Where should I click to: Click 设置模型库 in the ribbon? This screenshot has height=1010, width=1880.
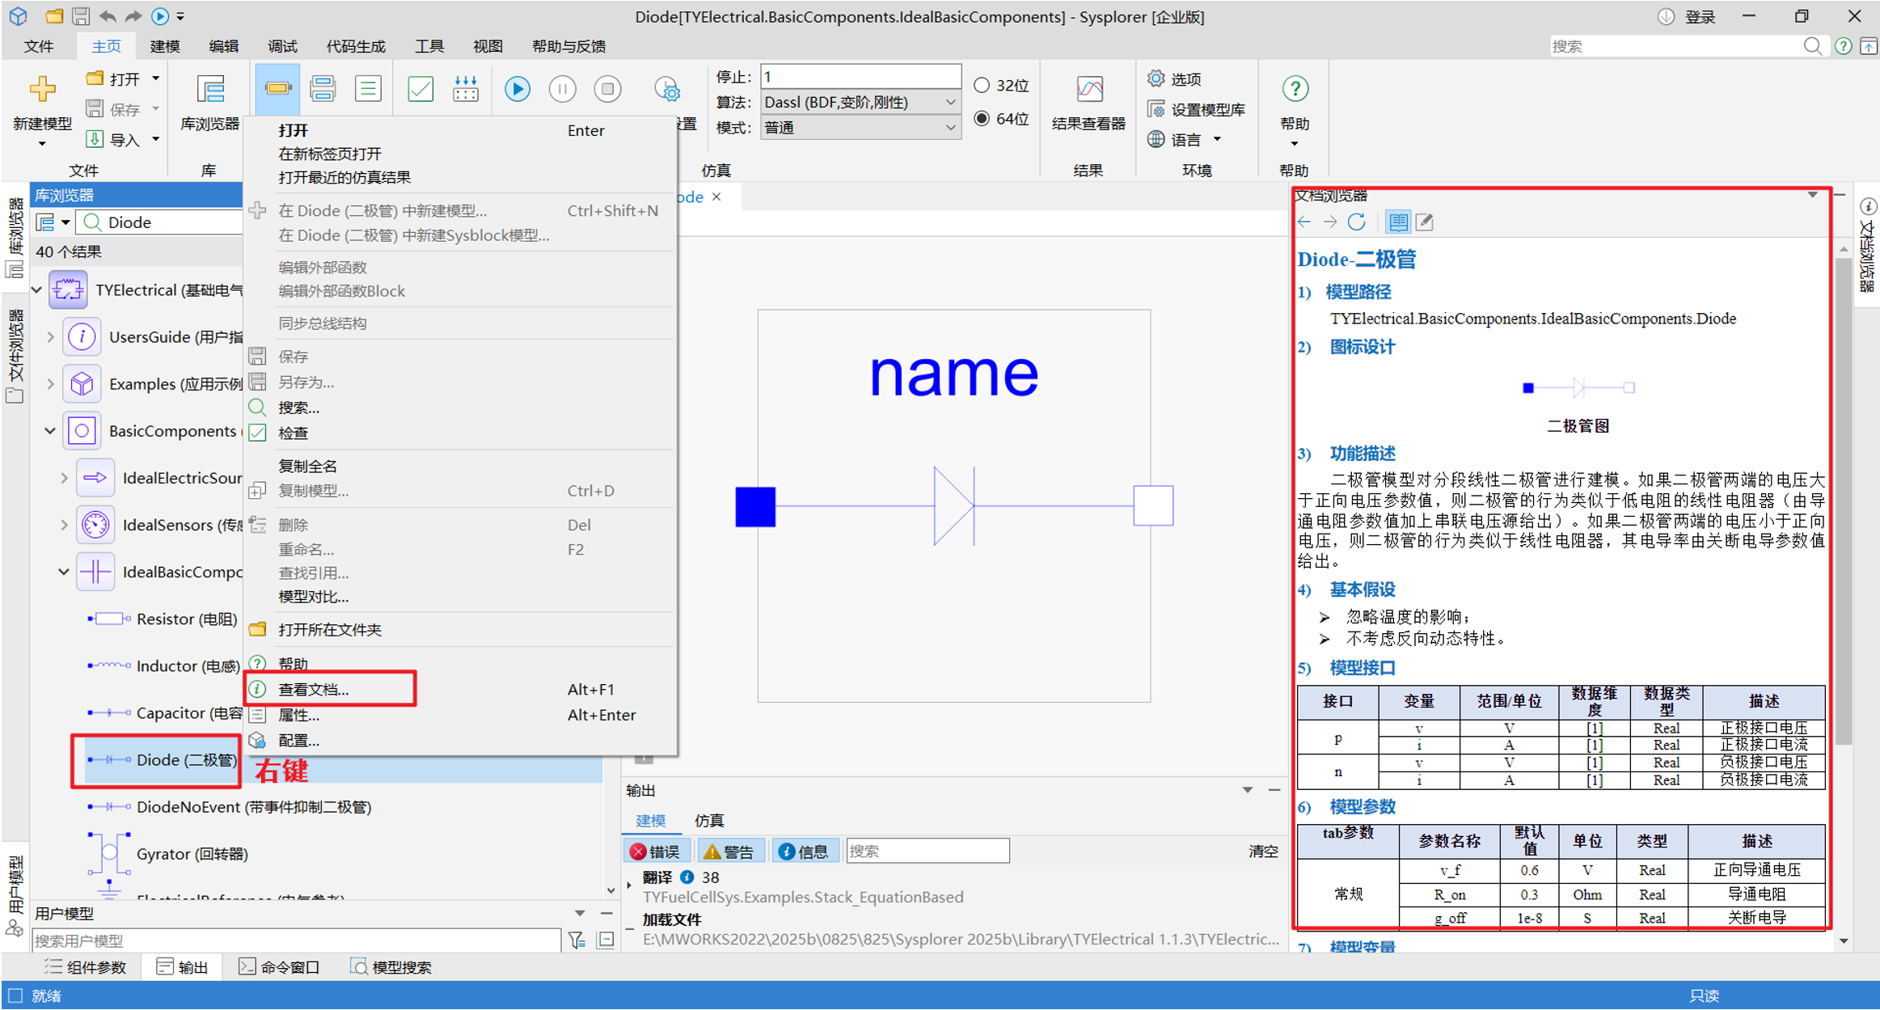pos(1197,109)
